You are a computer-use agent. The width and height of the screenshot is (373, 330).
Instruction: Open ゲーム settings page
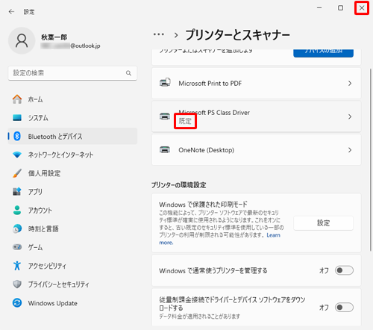[72, 247]
